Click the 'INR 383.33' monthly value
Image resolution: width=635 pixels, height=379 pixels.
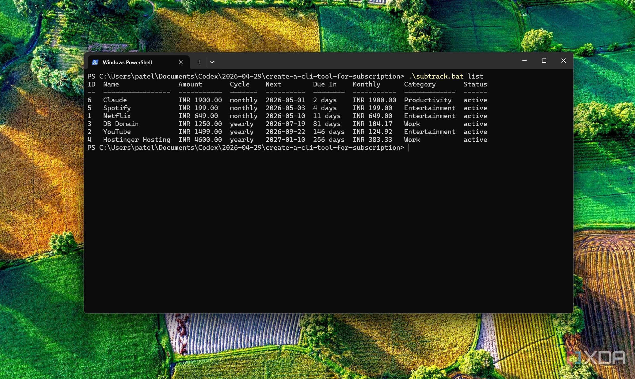(372, 140)
